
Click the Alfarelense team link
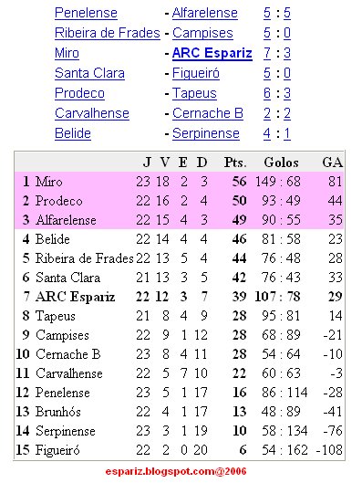pos(205,13)
